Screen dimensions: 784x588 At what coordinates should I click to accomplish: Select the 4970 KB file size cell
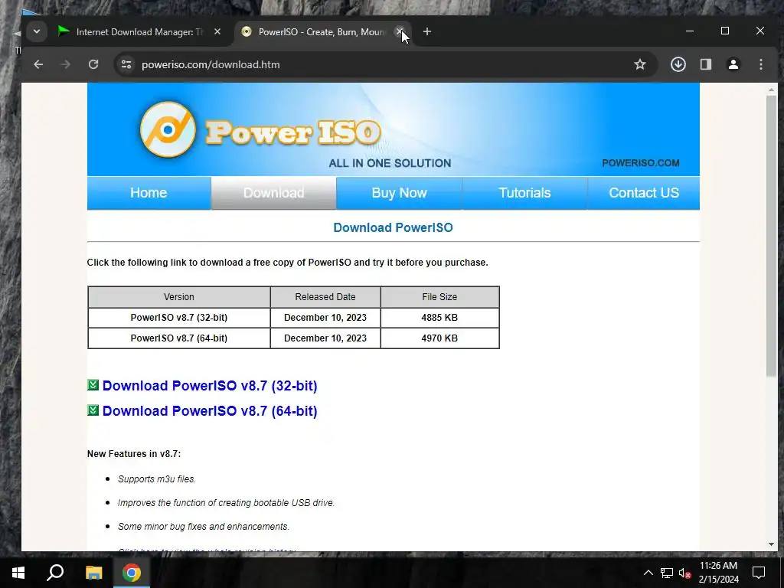tap(439, 338)
